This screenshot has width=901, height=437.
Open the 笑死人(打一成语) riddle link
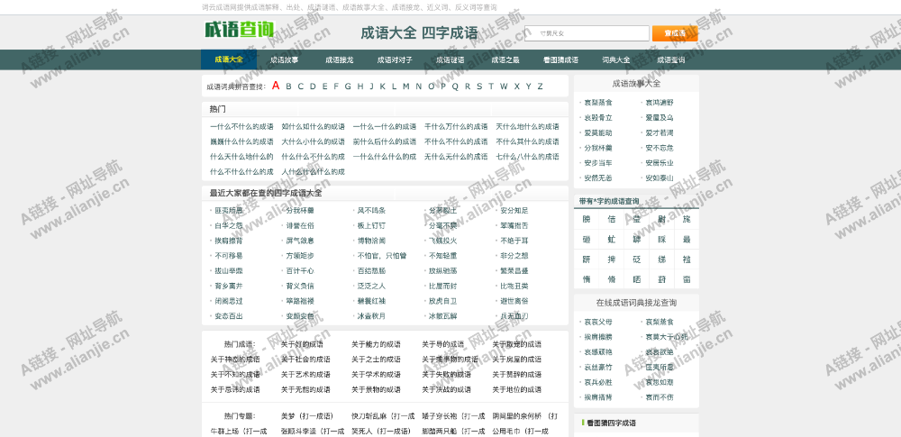(x=383, y=432)
